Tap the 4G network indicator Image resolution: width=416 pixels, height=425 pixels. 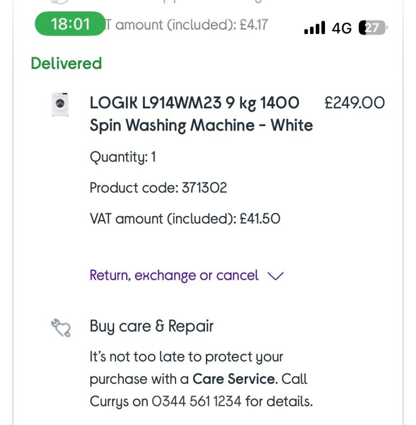coord(342,28)
